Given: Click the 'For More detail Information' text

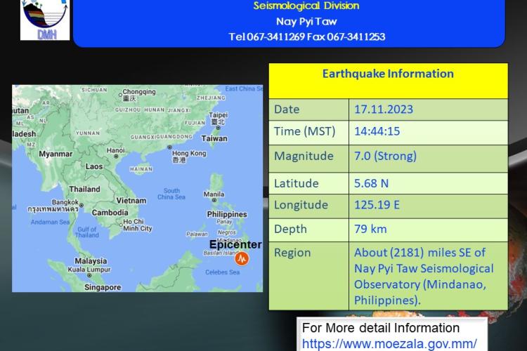Looking at the screenshot, I should (381, 328).
